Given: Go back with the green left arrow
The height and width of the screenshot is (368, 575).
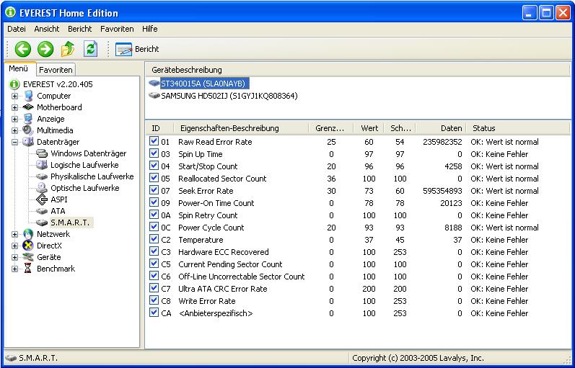Looking at the screenshot, I should pos(23,49).
